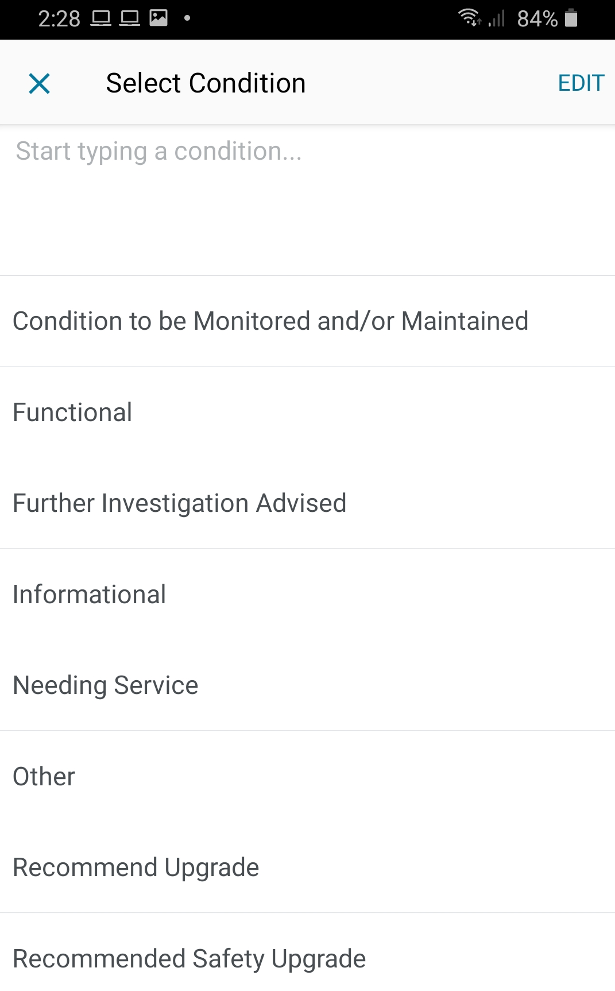The height and width of the screenshot is (991, 615).
Task: Tap the EDIT button
Action: click(x=581, y=83)
